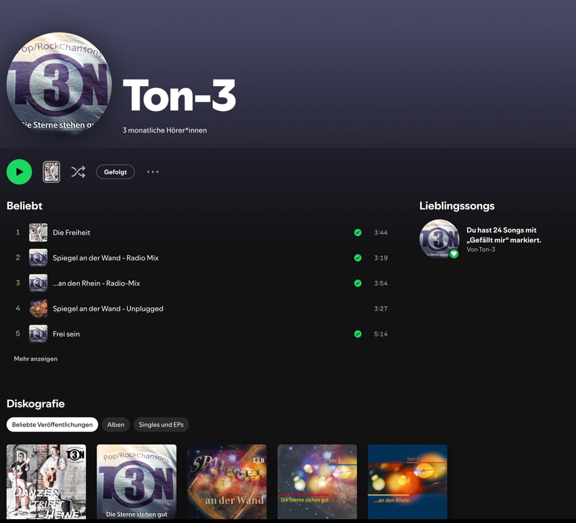Image resolution: width=576 pixels, height=523 pixels.
Task: Unlike Spiegel an der Wand Radio Mix
Action: point(357,258)
